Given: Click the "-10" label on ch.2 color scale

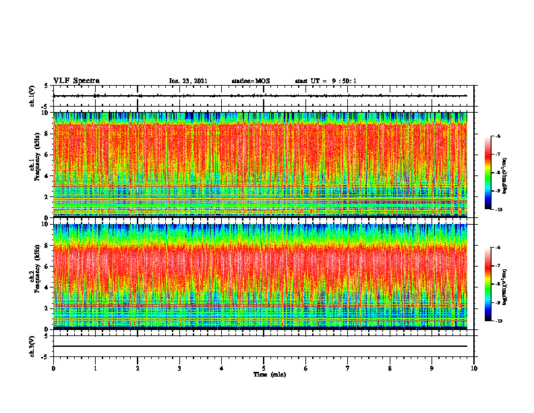Looking at the screenshot, I should click(x=498, y=321).
